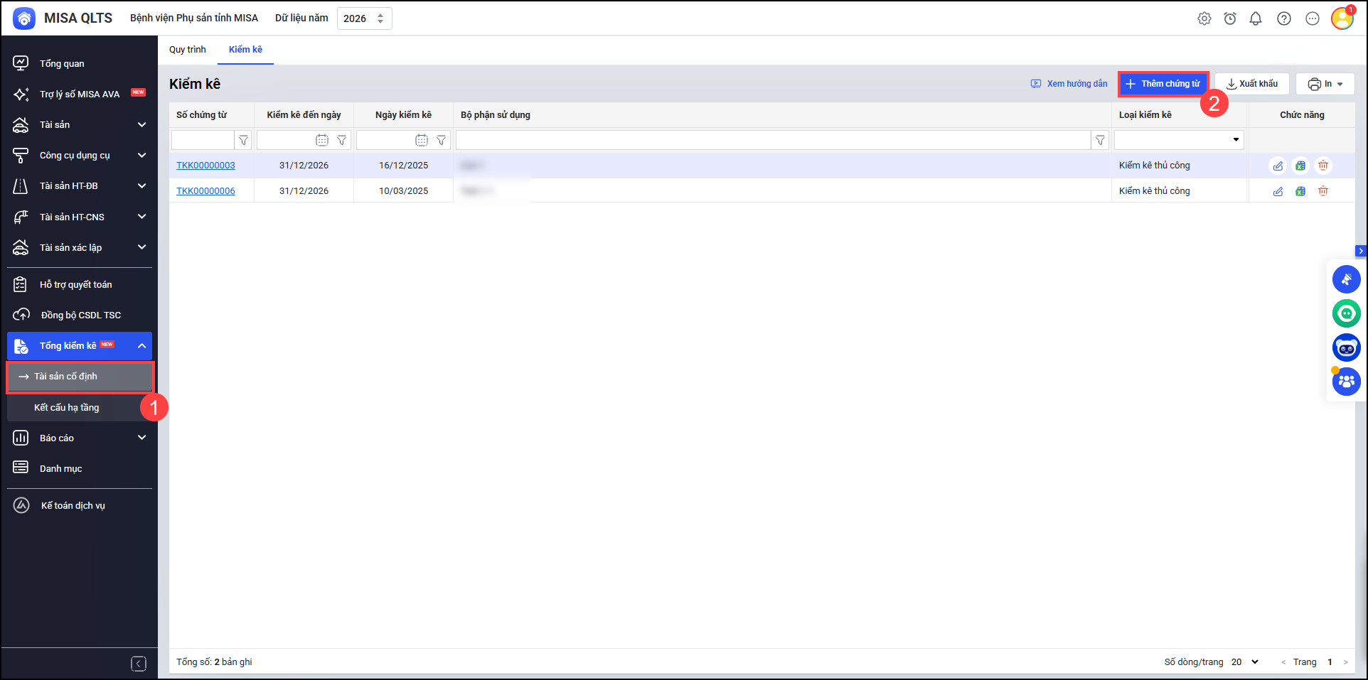The image size is (1368, 680).
Task: Open the help question mark icon
Action: point(1284,18)
